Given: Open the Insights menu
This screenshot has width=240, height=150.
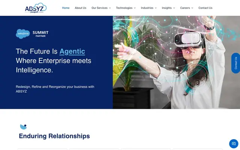Looking at the screenshot, I should point(166,8).
